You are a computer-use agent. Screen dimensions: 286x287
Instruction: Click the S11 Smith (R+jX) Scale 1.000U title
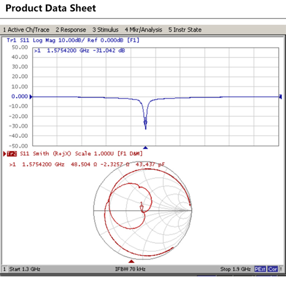81,154
